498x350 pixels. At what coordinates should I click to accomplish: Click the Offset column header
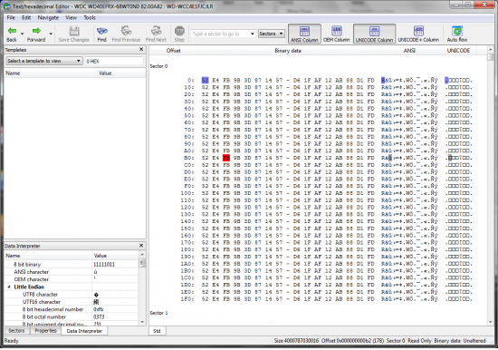point(174,51)
